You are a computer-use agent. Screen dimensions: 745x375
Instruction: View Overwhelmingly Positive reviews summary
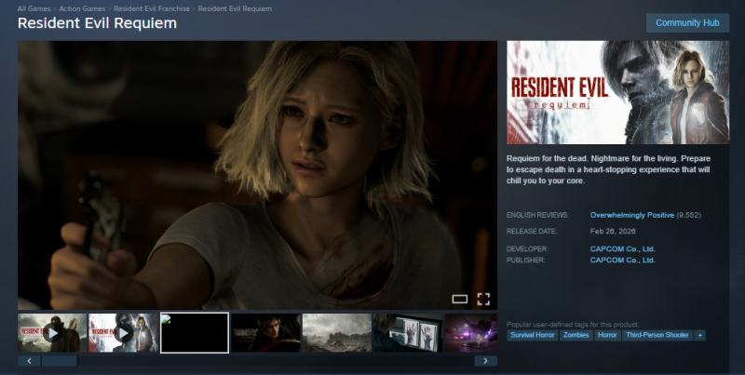pos(631,215)
